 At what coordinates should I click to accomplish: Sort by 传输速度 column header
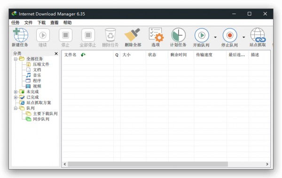point(211,54)
